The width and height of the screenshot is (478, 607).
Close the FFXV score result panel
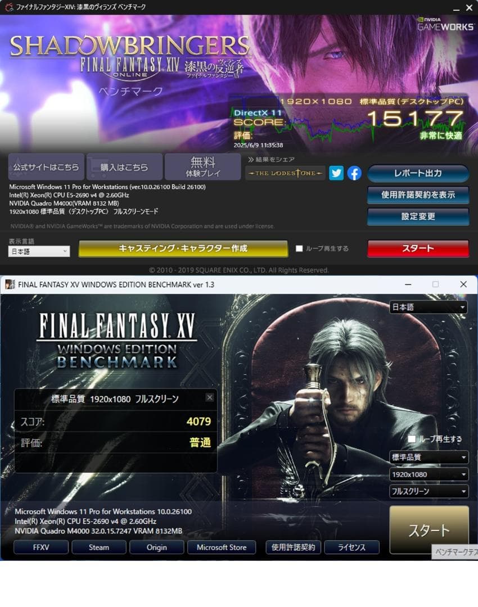[210, 397]
